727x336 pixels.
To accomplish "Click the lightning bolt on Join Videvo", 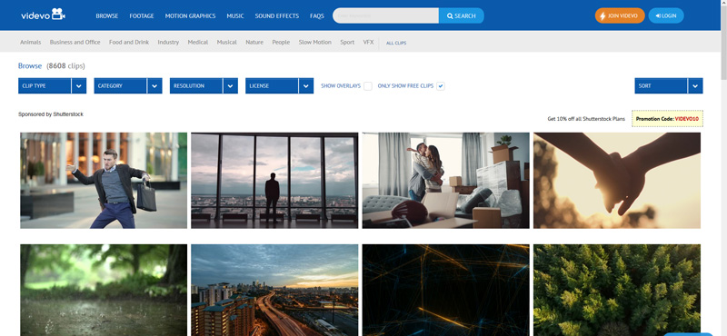I will click(603, 15).
